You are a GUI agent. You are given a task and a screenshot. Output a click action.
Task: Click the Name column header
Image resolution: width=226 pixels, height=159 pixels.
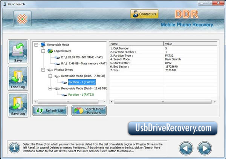tap(136, 44)
